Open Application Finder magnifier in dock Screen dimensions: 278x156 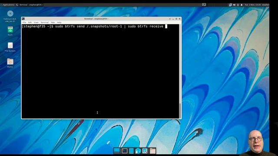click(x=145, y=151)
